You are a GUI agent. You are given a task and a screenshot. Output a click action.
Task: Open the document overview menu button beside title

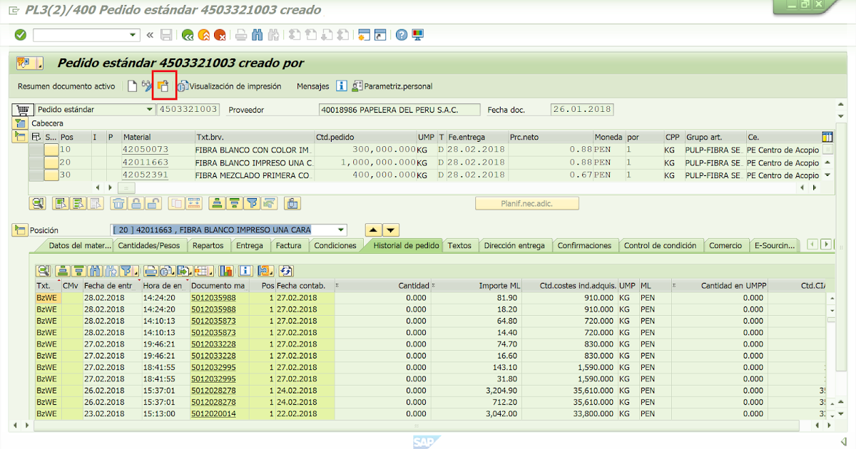[x=30, y=63]
